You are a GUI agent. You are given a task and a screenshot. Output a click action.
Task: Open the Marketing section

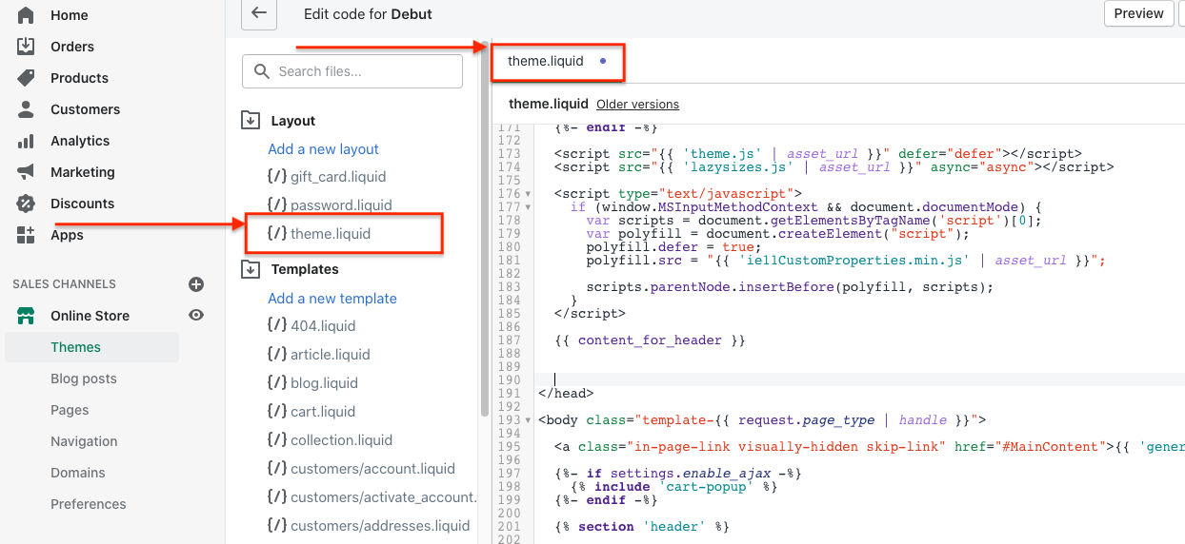tap(83, 172)
